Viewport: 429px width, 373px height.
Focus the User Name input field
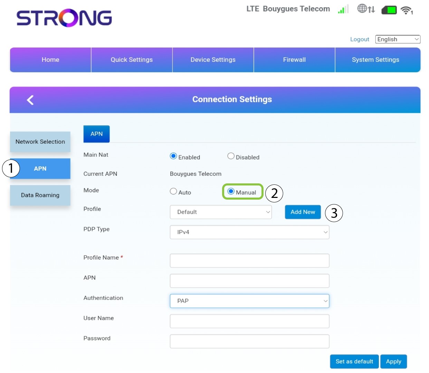tap(249, 321)
